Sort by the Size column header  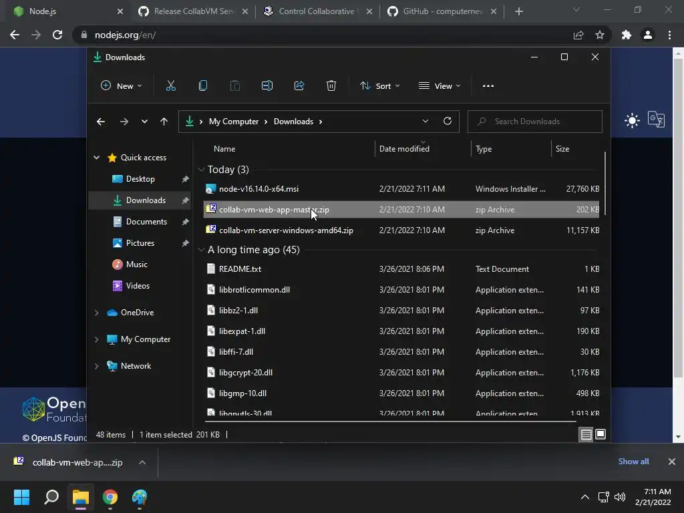coord(562,149)
